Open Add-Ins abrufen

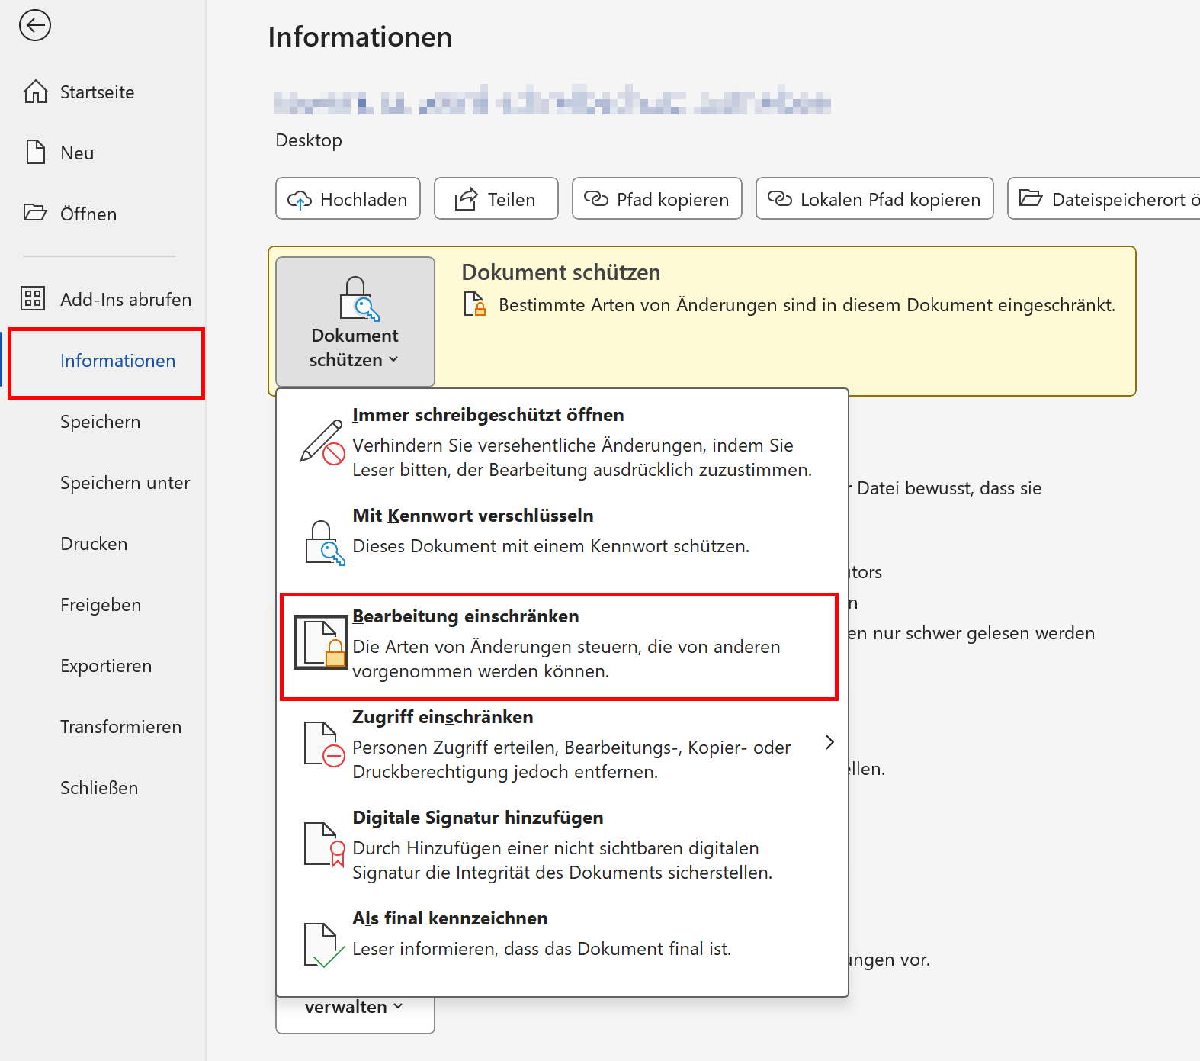(103, 300)
